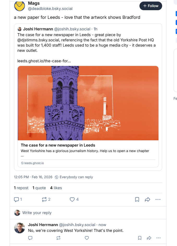Like Mags's post with the heart icon
The image size is (177, 246).
click(72, 199)
